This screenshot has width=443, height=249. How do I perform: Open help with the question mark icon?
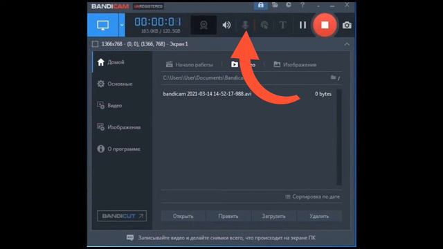click(x=302, y=5)
